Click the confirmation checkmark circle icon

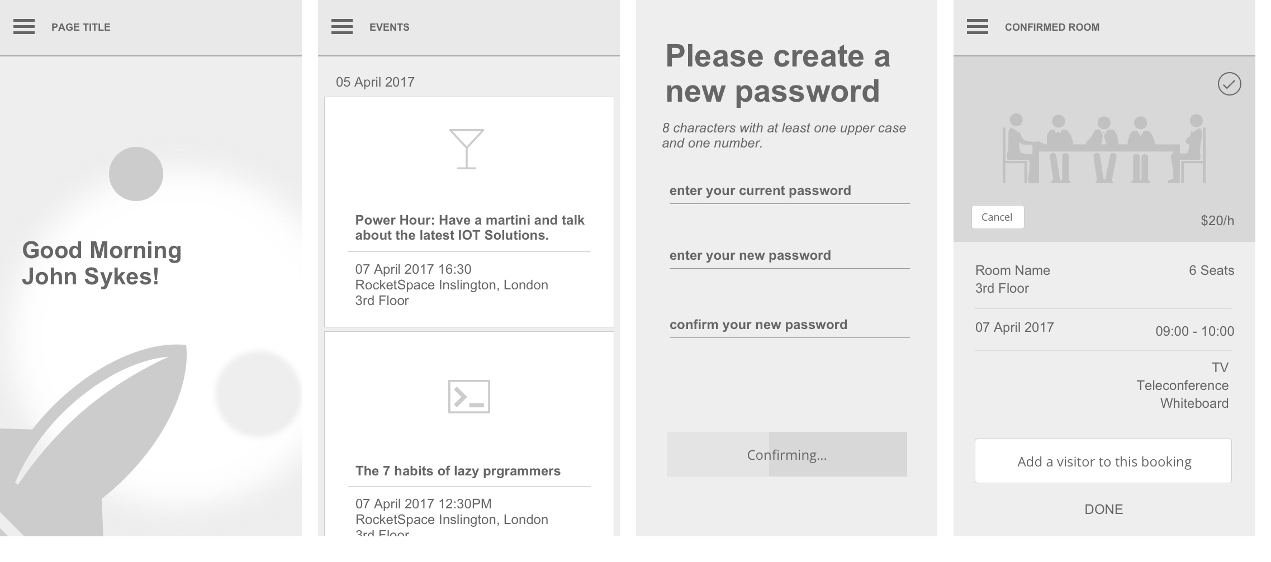tap(1230, 84)
